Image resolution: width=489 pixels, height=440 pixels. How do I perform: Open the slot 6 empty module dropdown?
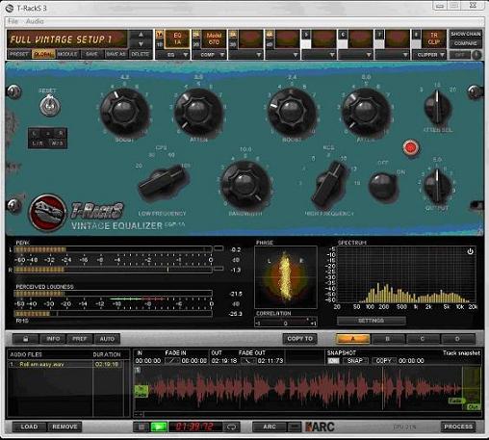coord(355,55)
